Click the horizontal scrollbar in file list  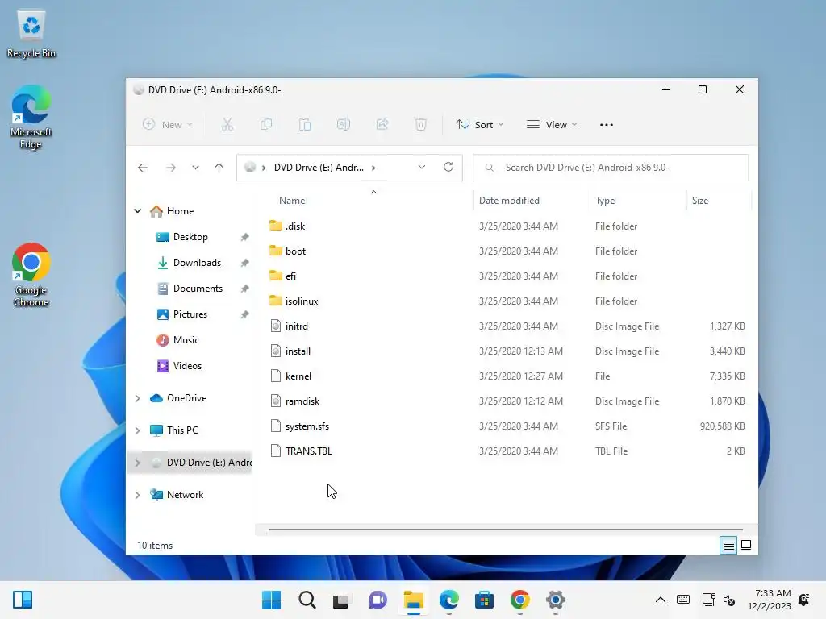505,530
